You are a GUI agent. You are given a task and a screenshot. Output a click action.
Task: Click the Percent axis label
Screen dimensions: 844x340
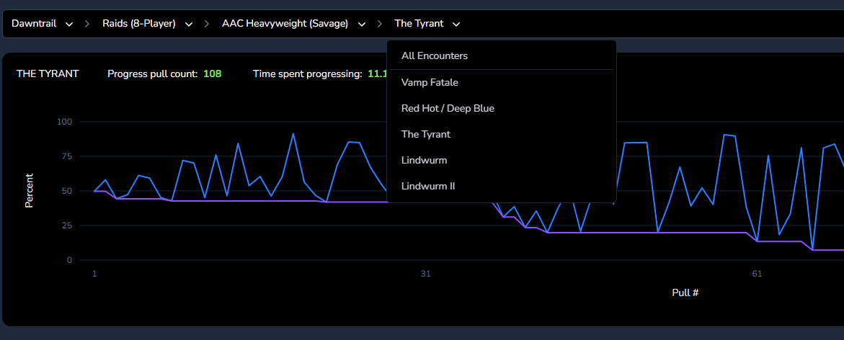(x=29, y=190)
